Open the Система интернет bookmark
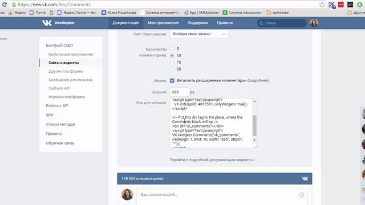Viewport: 365px width, 205px height. pyautogui.click(x=160, y=13)
